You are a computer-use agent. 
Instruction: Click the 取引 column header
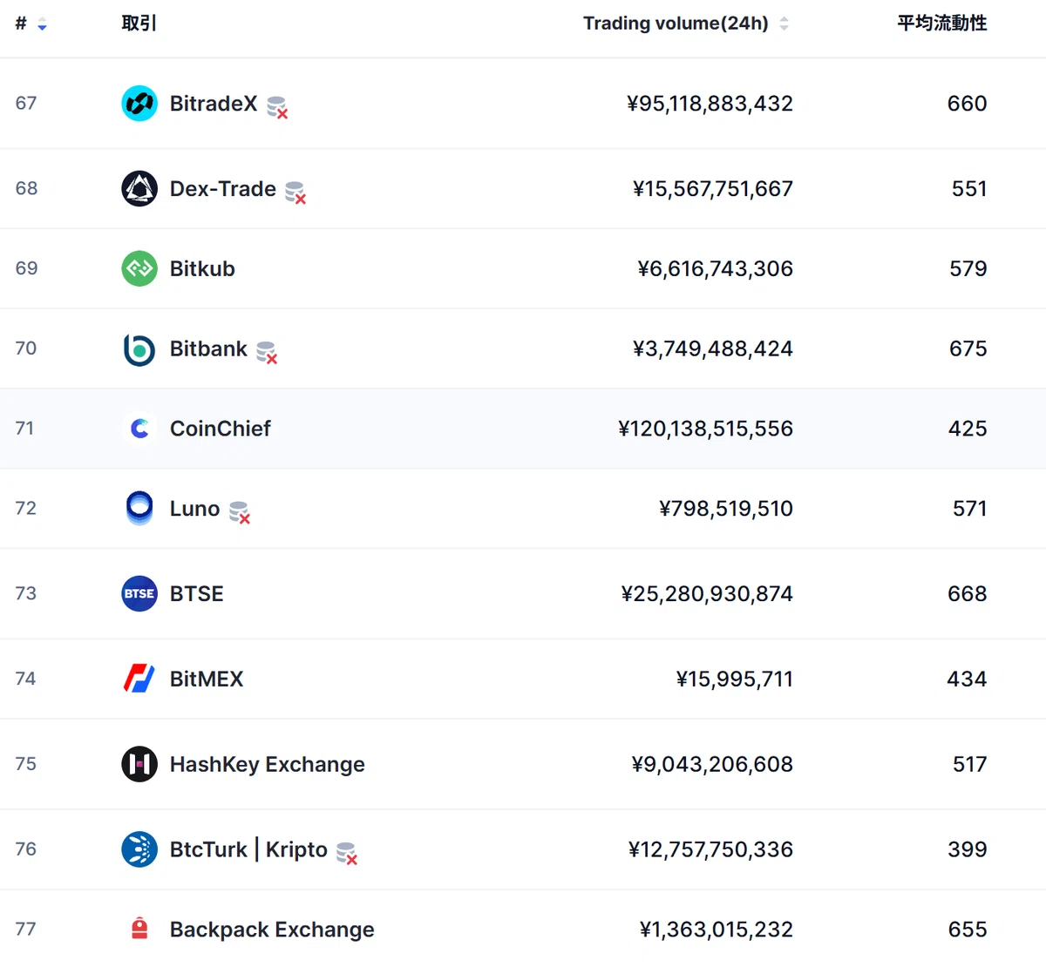click(139, 24)
